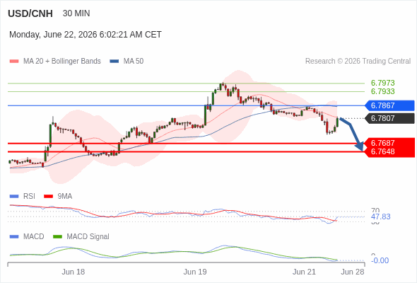The image size is (417, 283).
Task: Click the MACD blue legend marker
Action: pos(14,236)
